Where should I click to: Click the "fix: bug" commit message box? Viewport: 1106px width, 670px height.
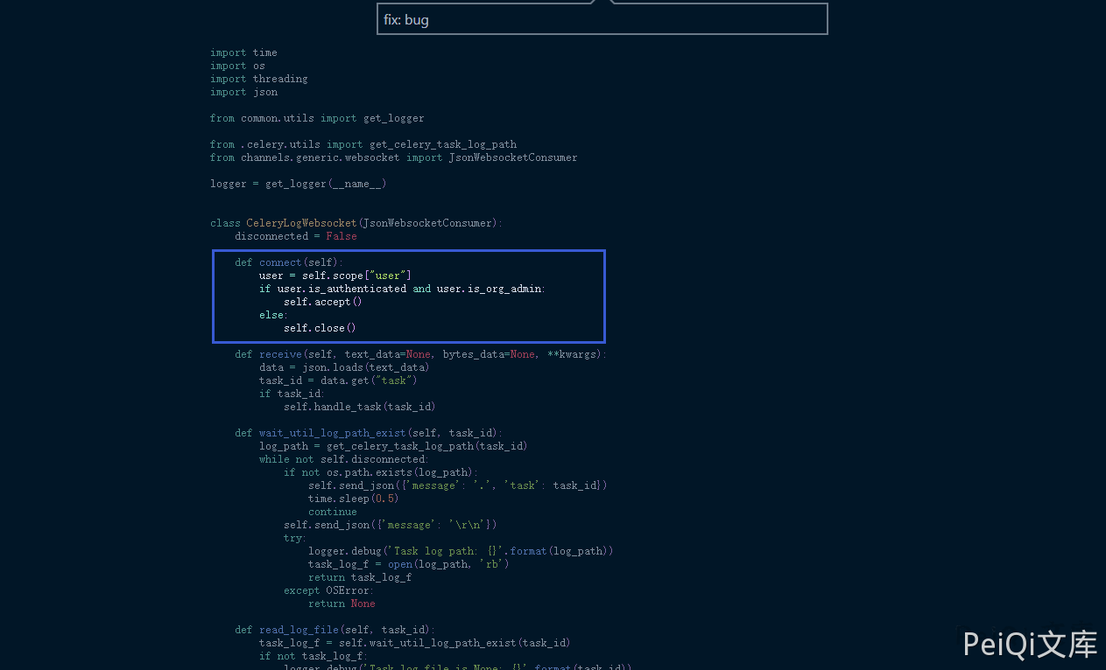602,19
